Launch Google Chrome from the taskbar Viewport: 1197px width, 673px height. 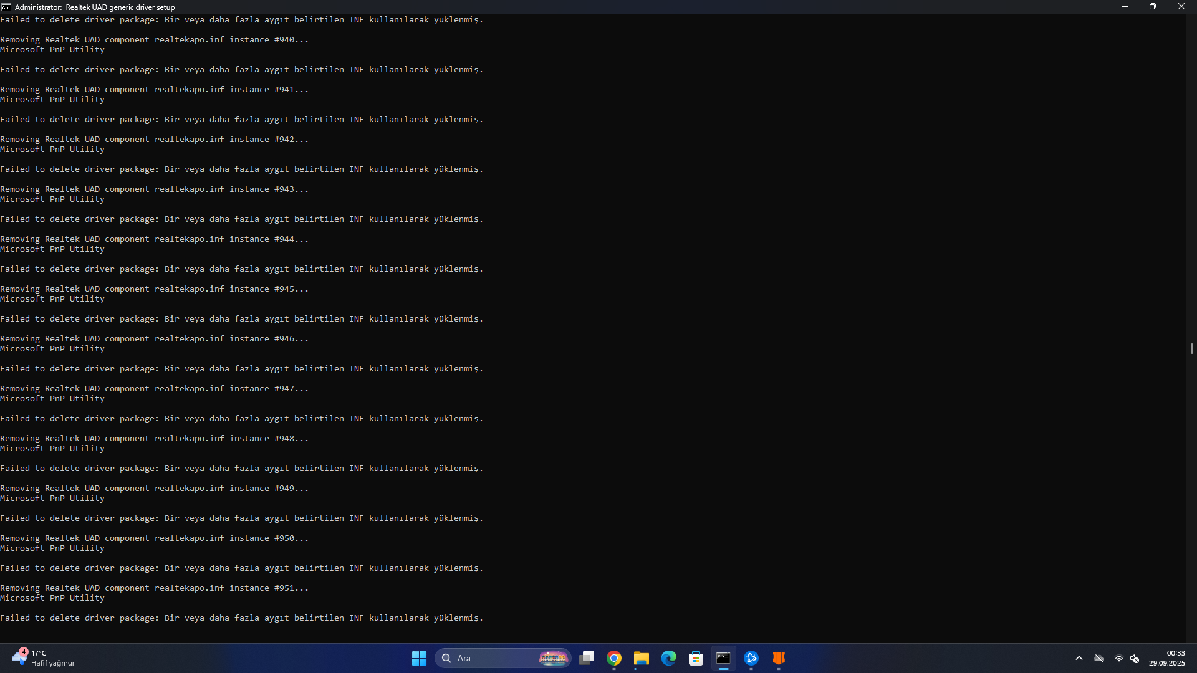(x=614, y=658)
